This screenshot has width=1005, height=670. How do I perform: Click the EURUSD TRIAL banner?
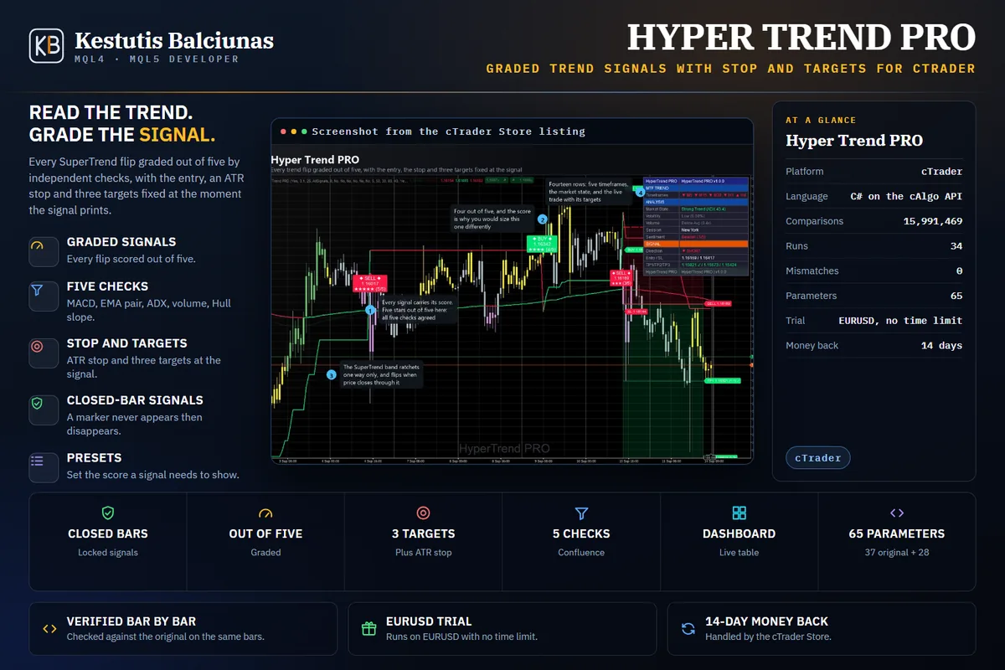pyautogui.click(x=502, y=628)
